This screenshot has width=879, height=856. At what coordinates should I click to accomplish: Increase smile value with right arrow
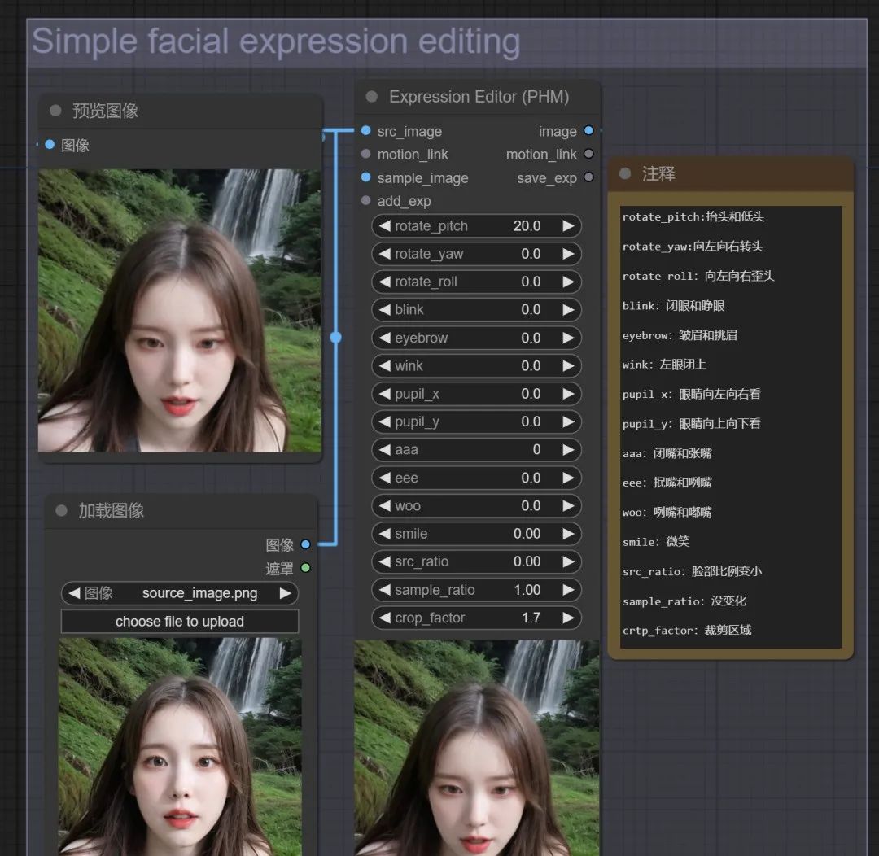568,534
